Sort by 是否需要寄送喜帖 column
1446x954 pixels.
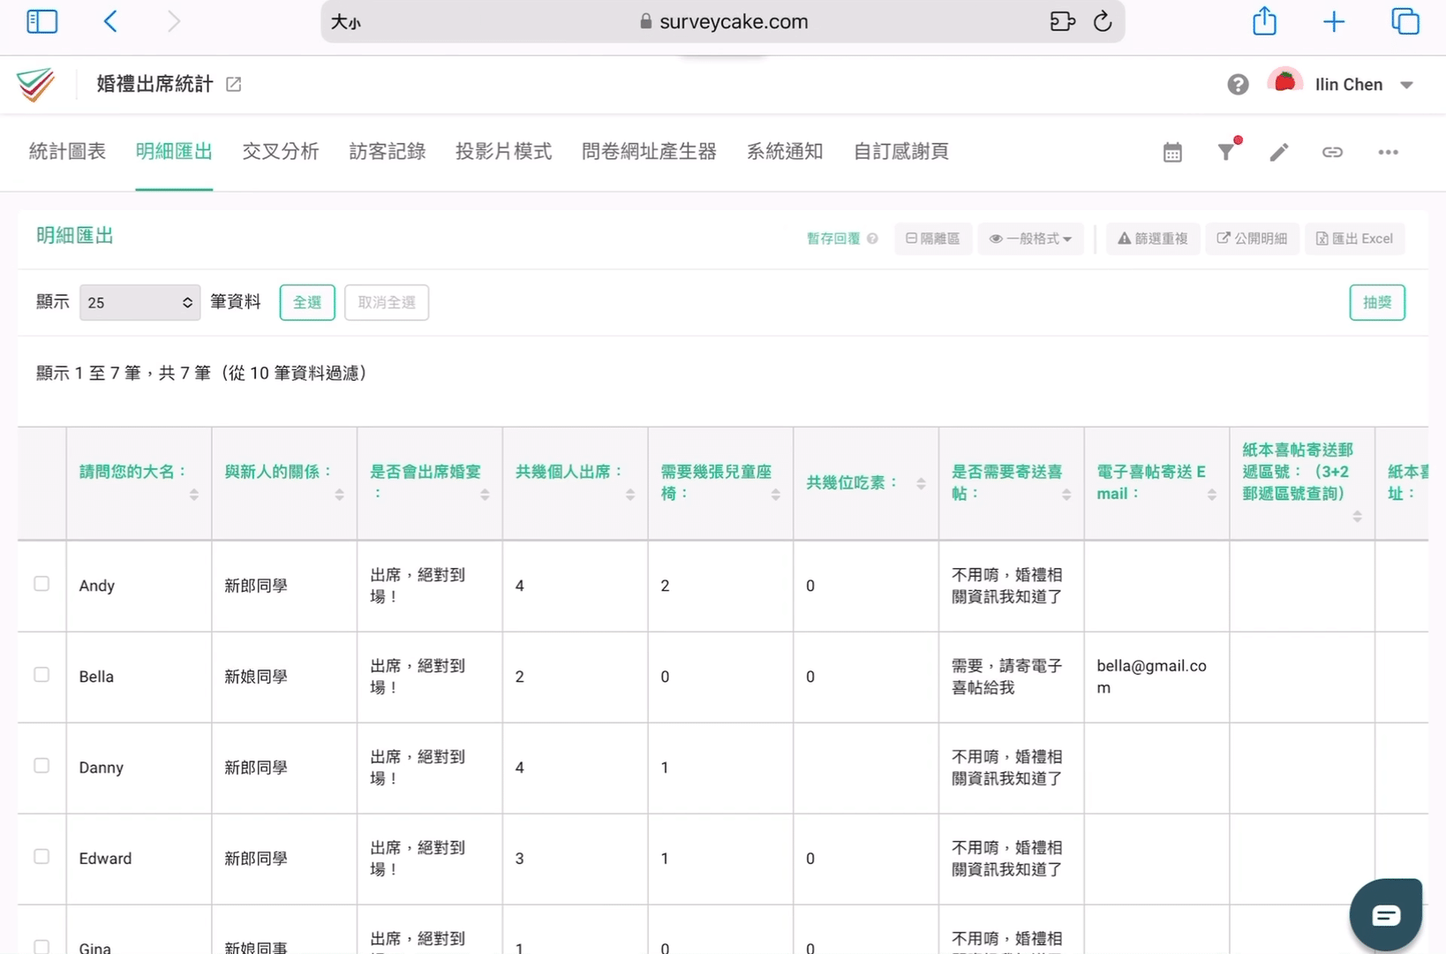tap(1066, 495)
